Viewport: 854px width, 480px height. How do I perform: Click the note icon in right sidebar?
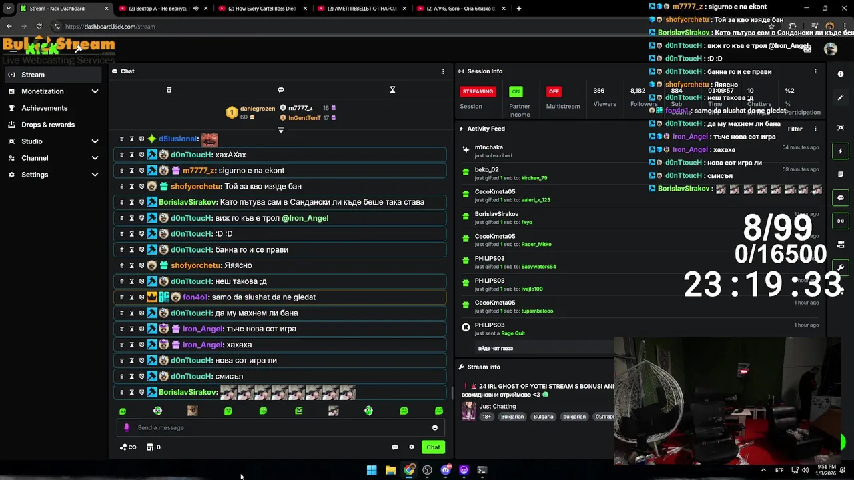point(841,174)
